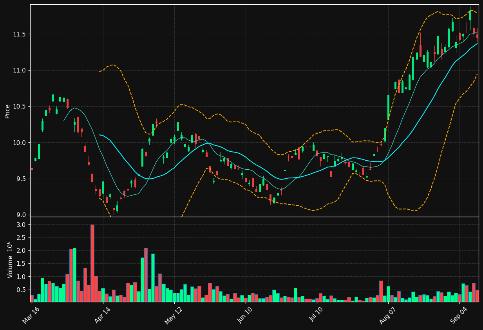Click the 10.5 price axis label
This screenshot has height=330, width=483.
(19, 106)
